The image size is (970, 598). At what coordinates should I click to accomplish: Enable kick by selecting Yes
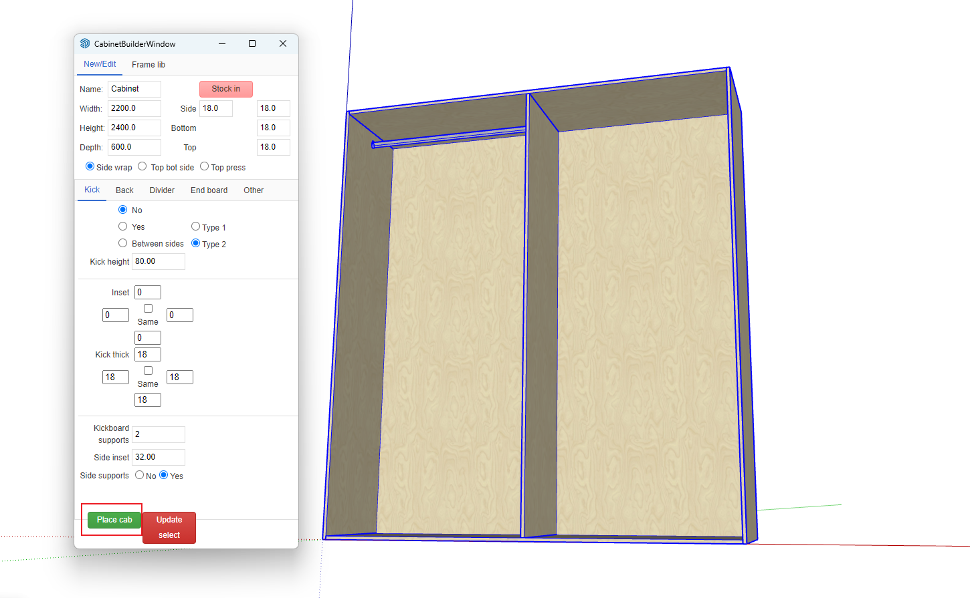[123, 227]
